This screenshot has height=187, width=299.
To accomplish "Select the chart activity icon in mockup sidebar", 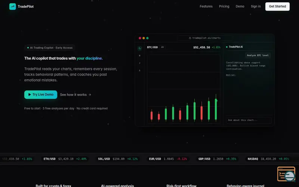I will click(139, 48).
